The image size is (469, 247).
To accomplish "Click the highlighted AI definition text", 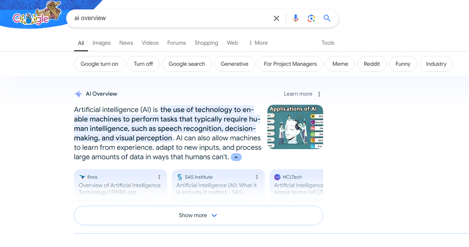I will (x=167, y=124).
